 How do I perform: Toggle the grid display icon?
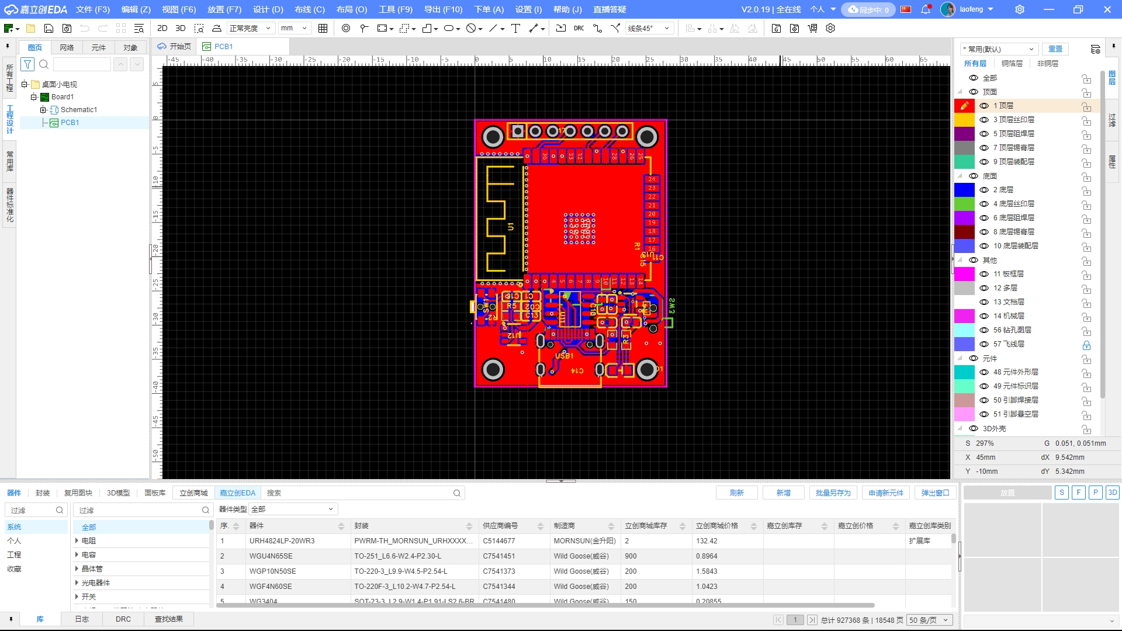click(x=323, y=28)
